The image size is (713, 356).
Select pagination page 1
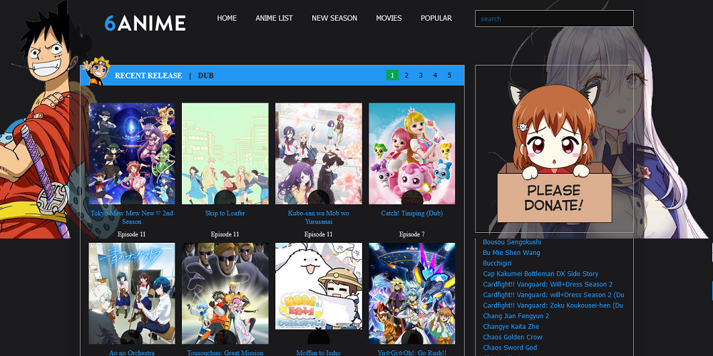[x=392, y=75]
